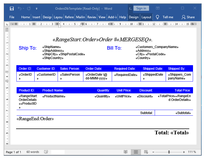This screenshot has width=204, height=158.
Task: Click the «ProductName» field
Action: (x=54, y=96)
